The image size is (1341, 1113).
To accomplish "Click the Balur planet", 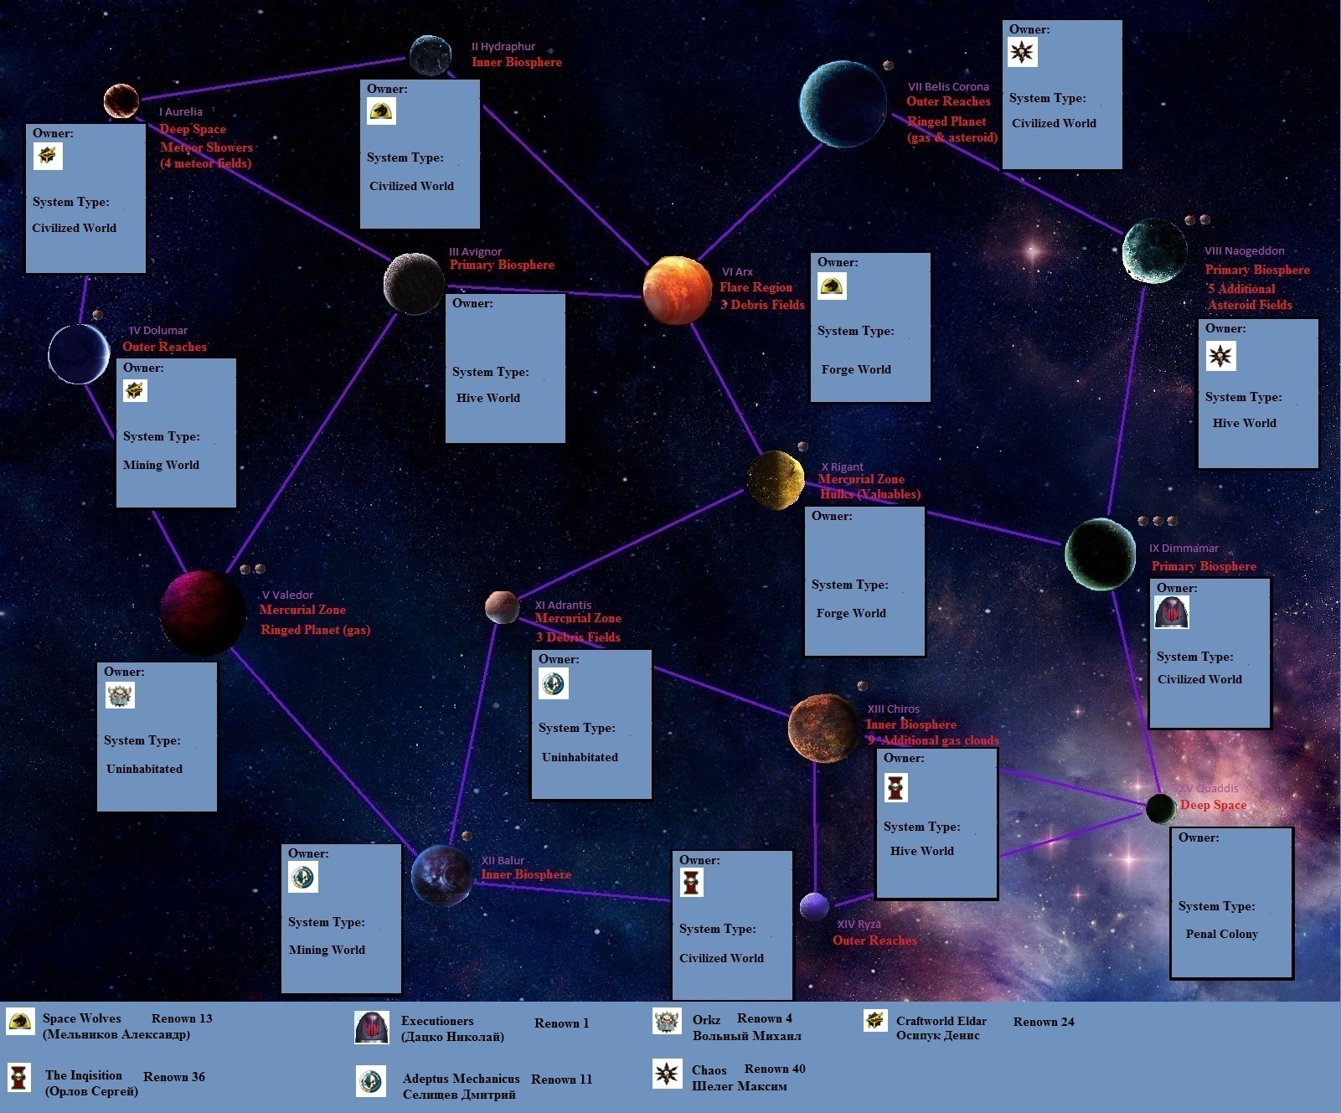I will (442, 875).
